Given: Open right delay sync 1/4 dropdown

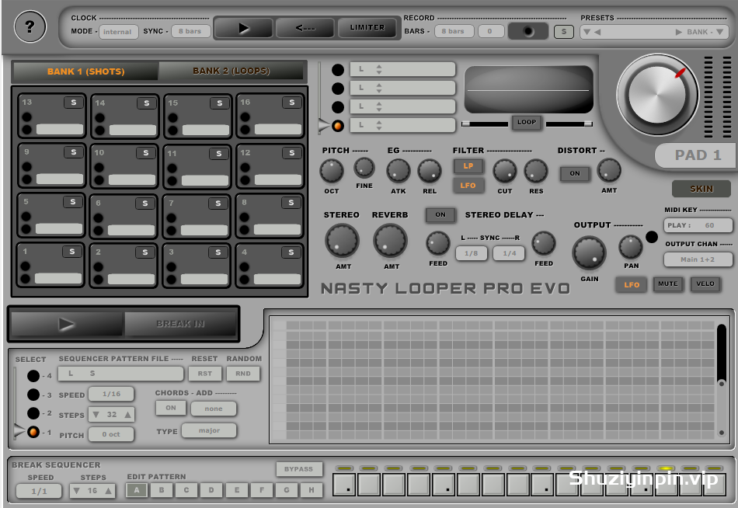Looking at the screenshot, I should pyautogui.click(x=510, y=253).
